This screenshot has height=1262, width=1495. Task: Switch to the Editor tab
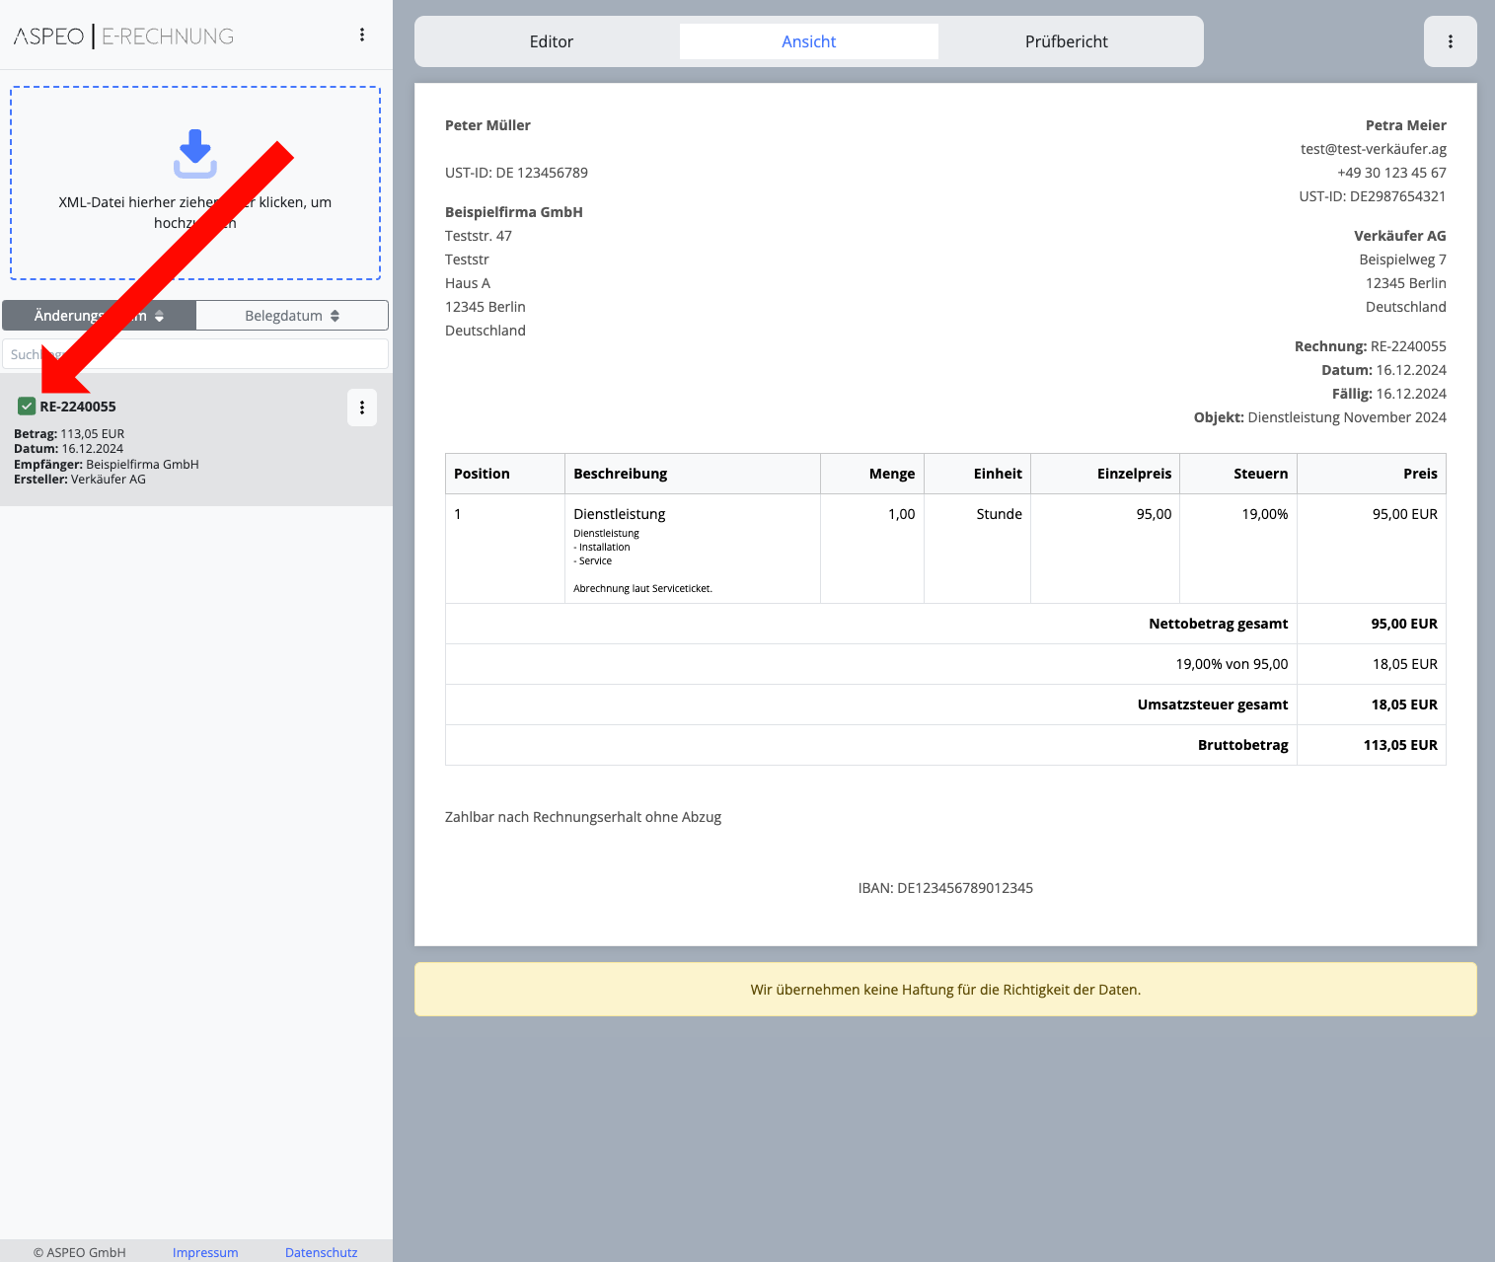click(551, 41)
